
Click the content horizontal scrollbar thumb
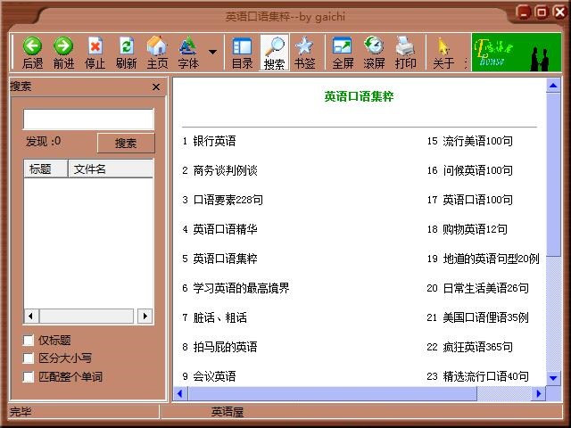pos(332,393)
